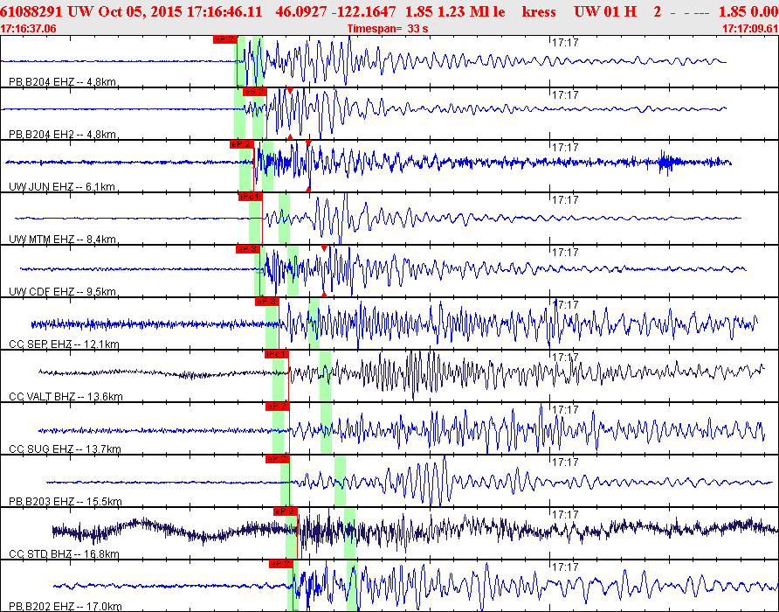Click station label 'UW CDF EHZ -- 9.5km'

[x=63, y=291]
